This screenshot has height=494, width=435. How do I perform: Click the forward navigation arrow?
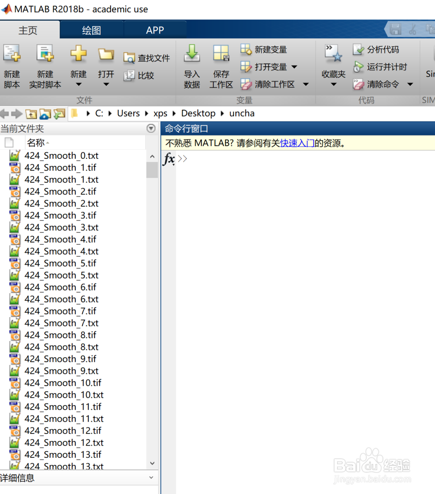17,114
